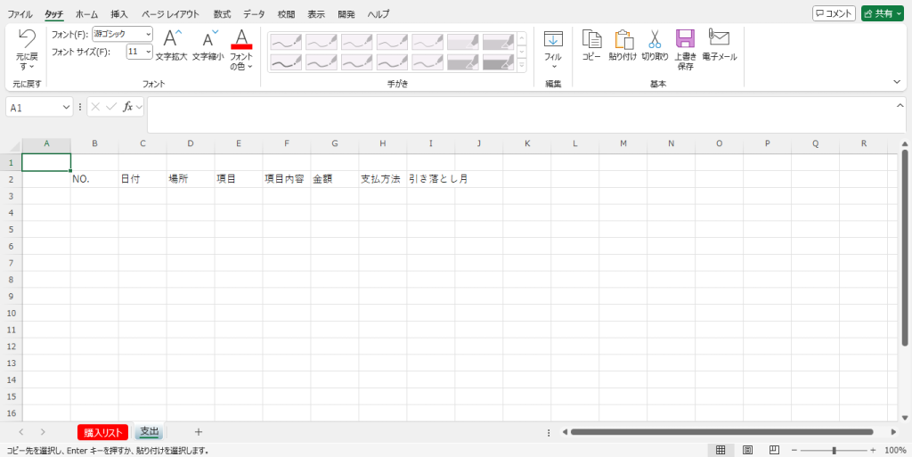
Task: Click the Cut (切り取り) scissors icon
Action: tap(655, 39)
